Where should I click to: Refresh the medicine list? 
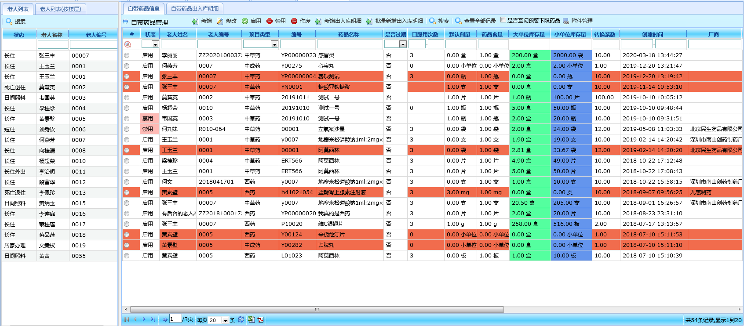click(241, 319)
